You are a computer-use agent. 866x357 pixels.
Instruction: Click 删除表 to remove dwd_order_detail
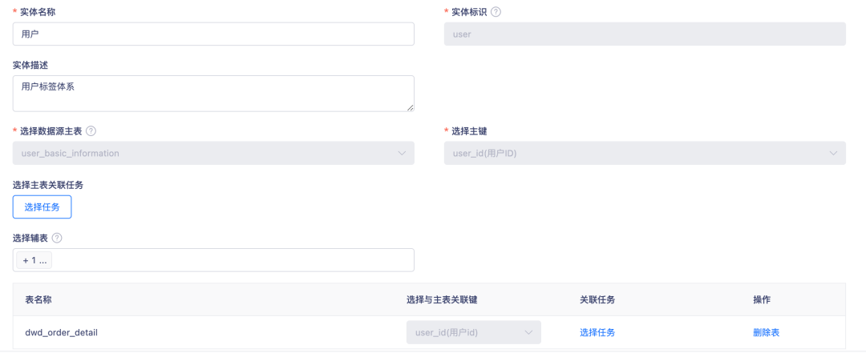(766, 332)
